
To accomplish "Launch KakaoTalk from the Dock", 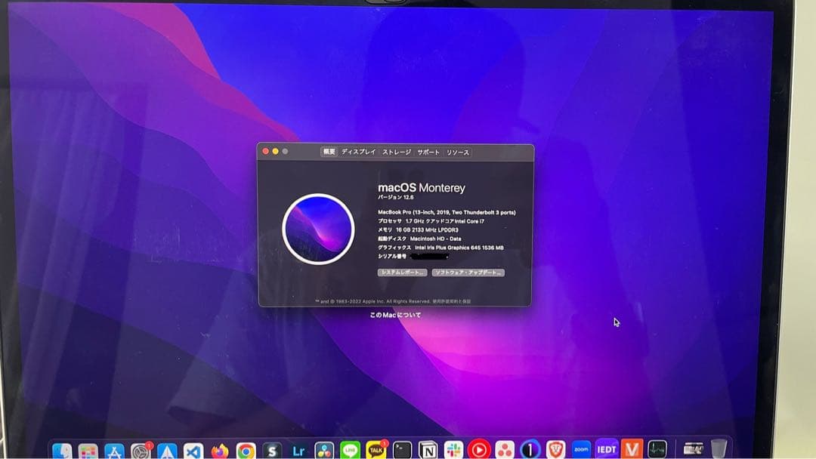I will tap(374, 447).
